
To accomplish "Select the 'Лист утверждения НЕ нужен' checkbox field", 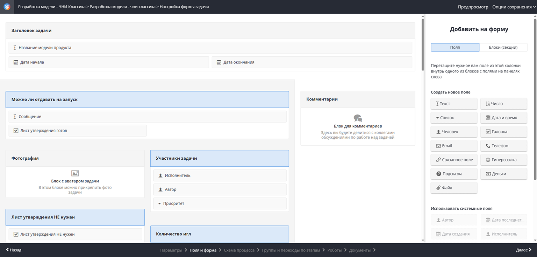I will [75, 234].
